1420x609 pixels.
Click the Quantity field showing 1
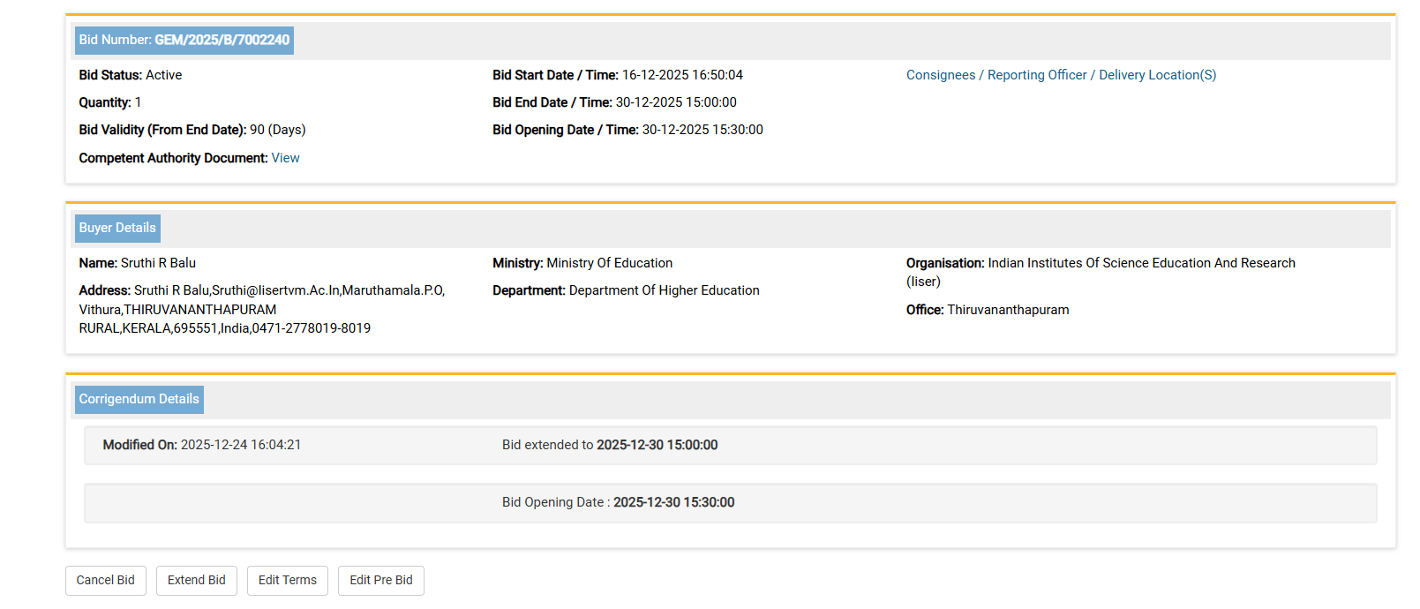[138, 102]
